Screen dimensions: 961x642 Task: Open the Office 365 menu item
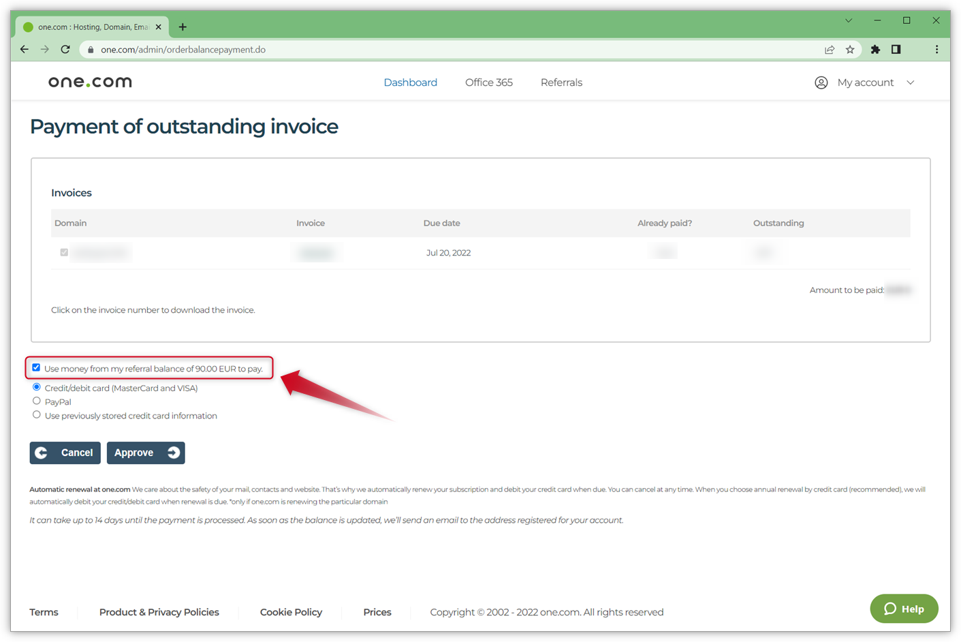[x=488, y=82]
